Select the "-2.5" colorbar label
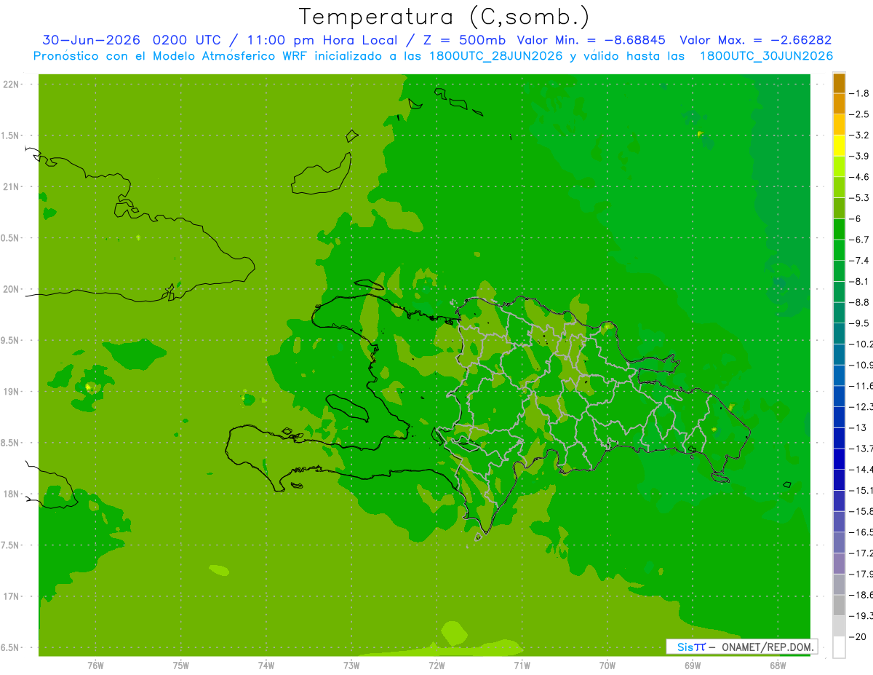 (x=860, y=114)
